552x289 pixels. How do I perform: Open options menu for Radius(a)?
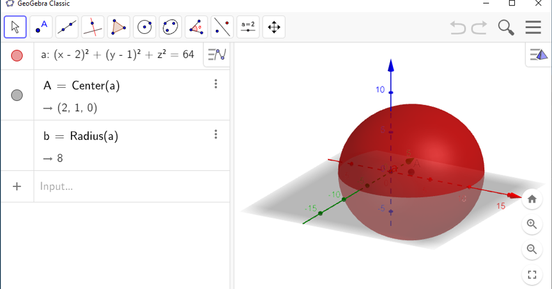(x=216, y=134)
